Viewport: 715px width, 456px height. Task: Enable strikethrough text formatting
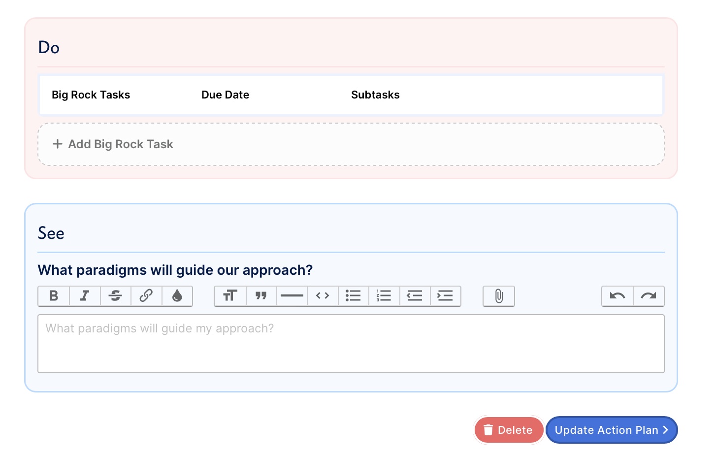(115, 296)
